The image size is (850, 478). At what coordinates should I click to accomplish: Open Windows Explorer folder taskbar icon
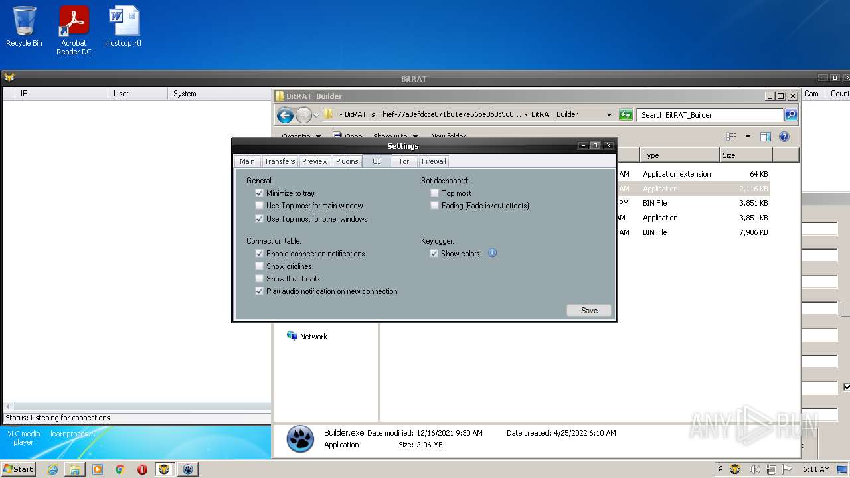(x=75, y=469)
